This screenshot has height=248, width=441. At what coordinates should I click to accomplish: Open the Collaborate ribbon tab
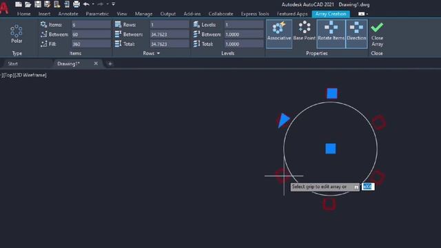click(220, 14)
